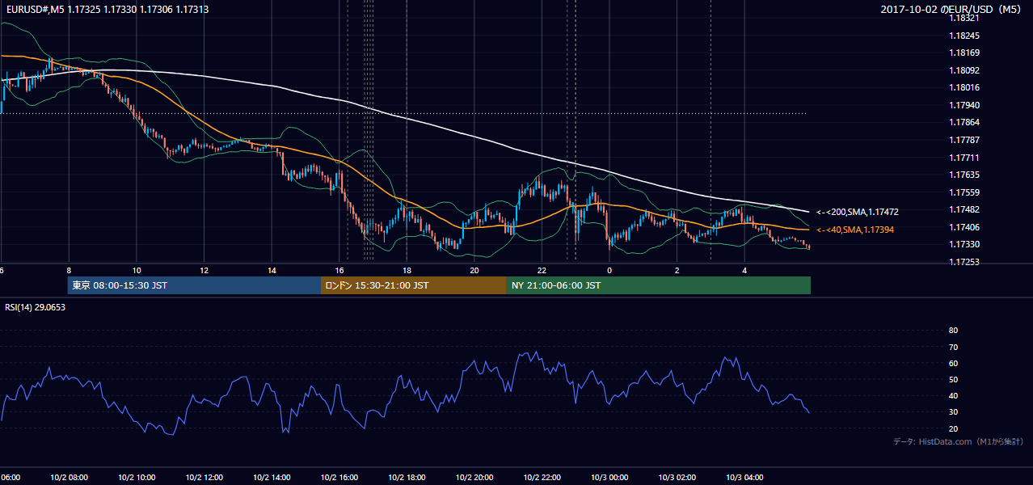Viewport: 1033px width, 485px height.
Task: Click price axis value 1.18092
Action: [965, 70]
